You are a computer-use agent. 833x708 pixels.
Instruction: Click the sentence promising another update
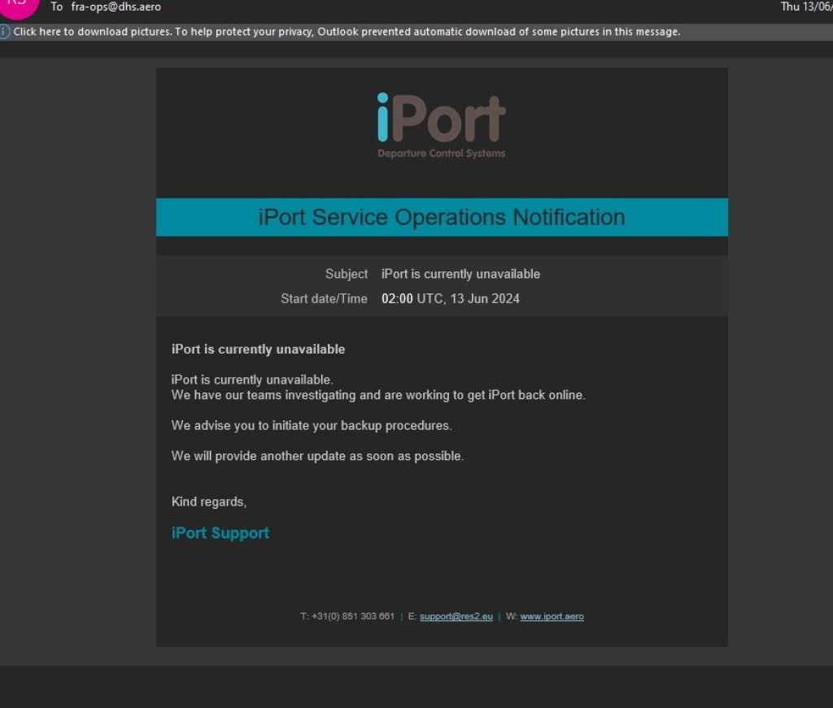(317, 456)
